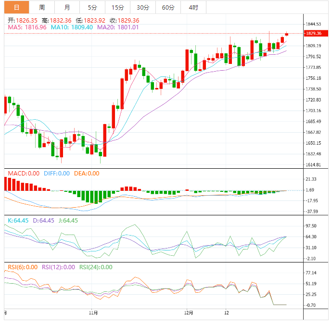Click the RSI(24):0.00 label
Image resolution: width=332 pixels, height=324 pixels.
pyautogui.click(x=96, y=267)
